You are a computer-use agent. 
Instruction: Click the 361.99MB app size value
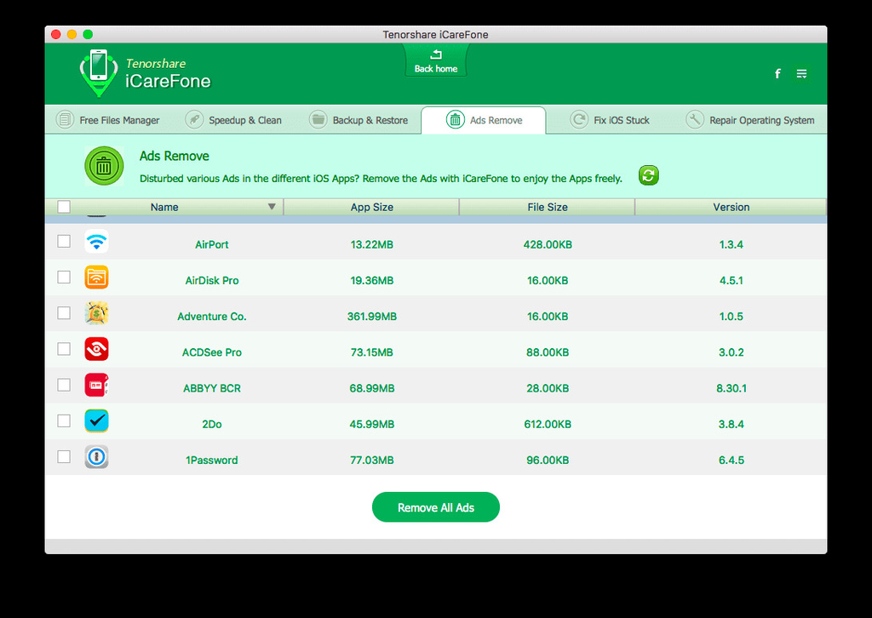click(372, 316)
